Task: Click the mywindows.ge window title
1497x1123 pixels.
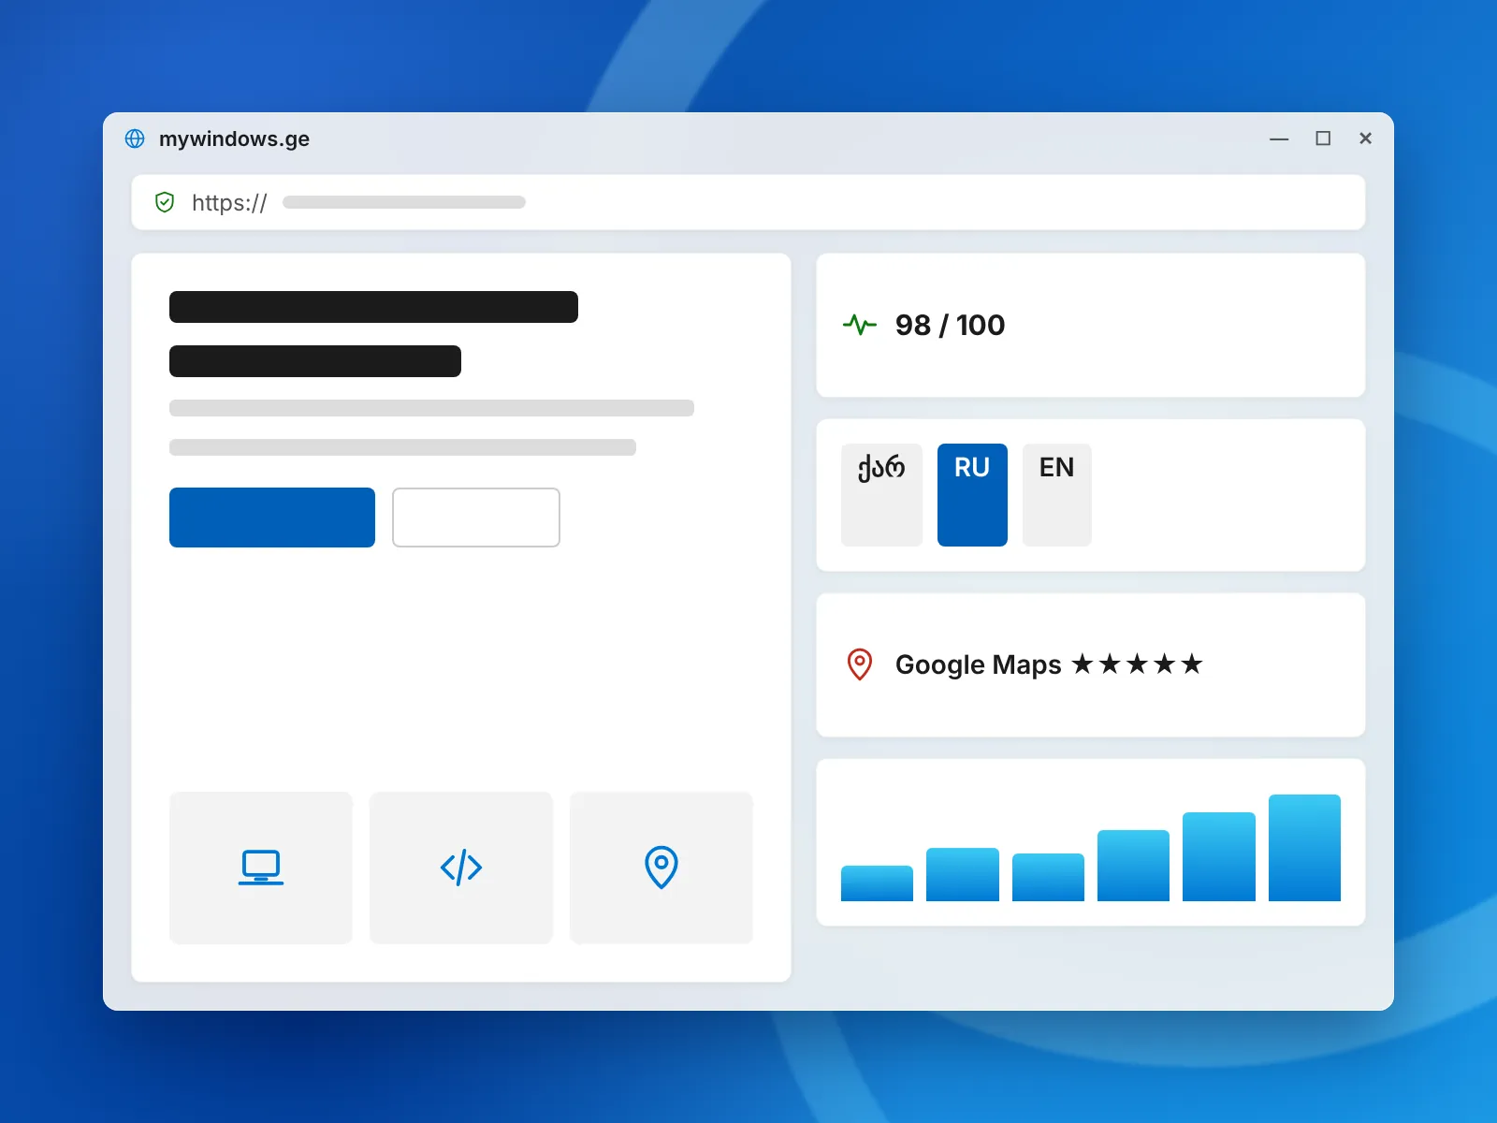Action: [234, 139]
